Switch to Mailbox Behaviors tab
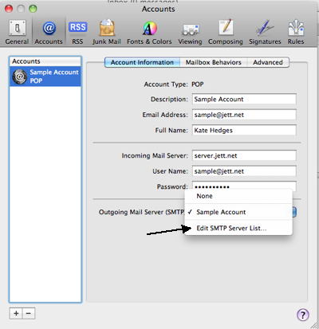The height and width of the screenshot is (329, 319). (x=214, y=62)
